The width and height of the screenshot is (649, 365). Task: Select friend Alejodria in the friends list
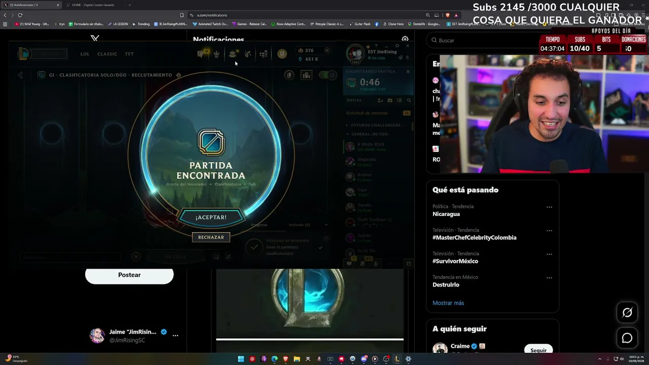pos(378,161)
